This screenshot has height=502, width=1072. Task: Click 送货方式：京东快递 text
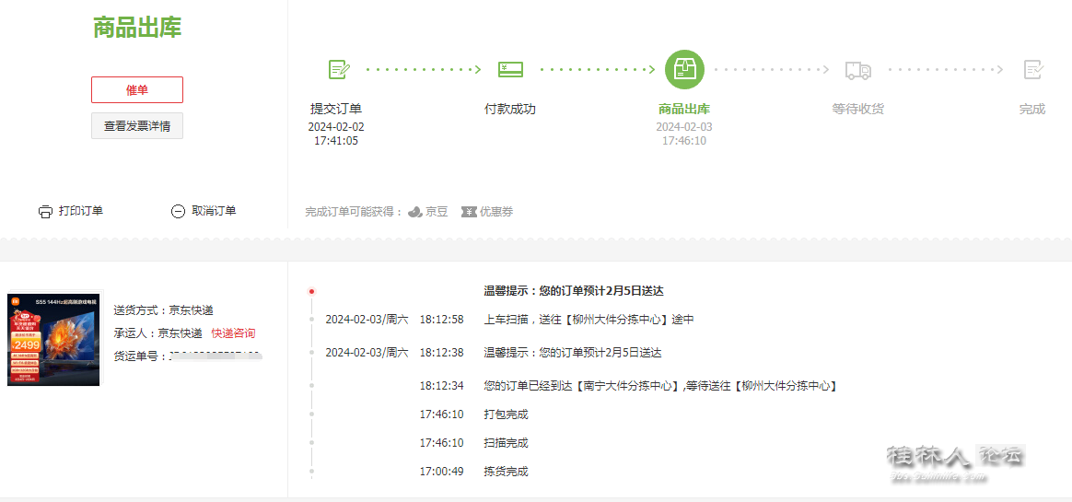pyautogui.click(x=163, y=309)
